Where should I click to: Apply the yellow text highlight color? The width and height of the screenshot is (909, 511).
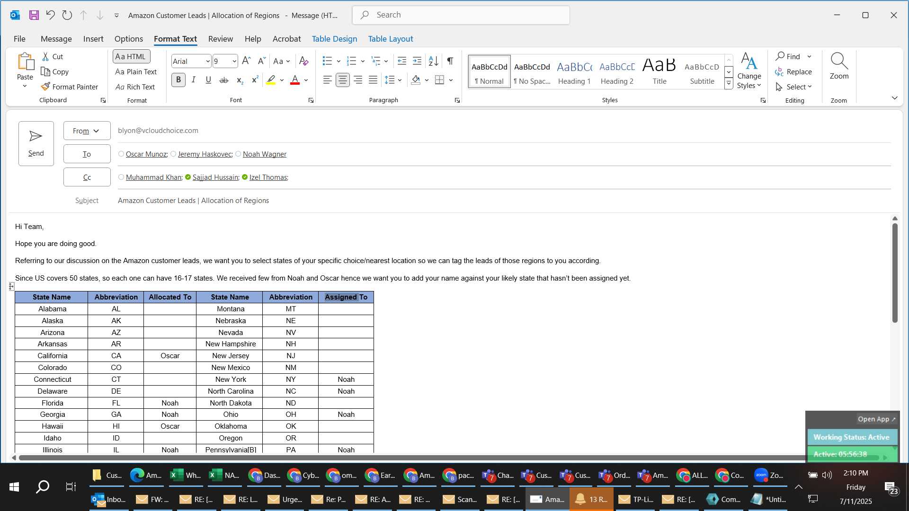point(271,80)
